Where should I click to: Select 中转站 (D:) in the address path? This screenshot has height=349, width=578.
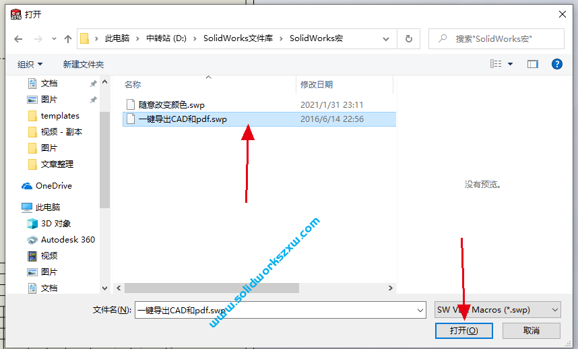166,38
